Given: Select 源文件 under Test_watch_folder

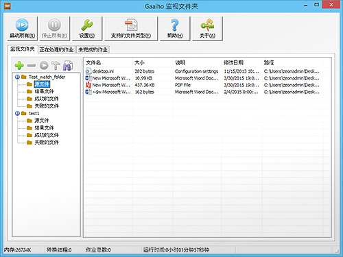Looking at the screenshot, I should click(x=42, y=84).
